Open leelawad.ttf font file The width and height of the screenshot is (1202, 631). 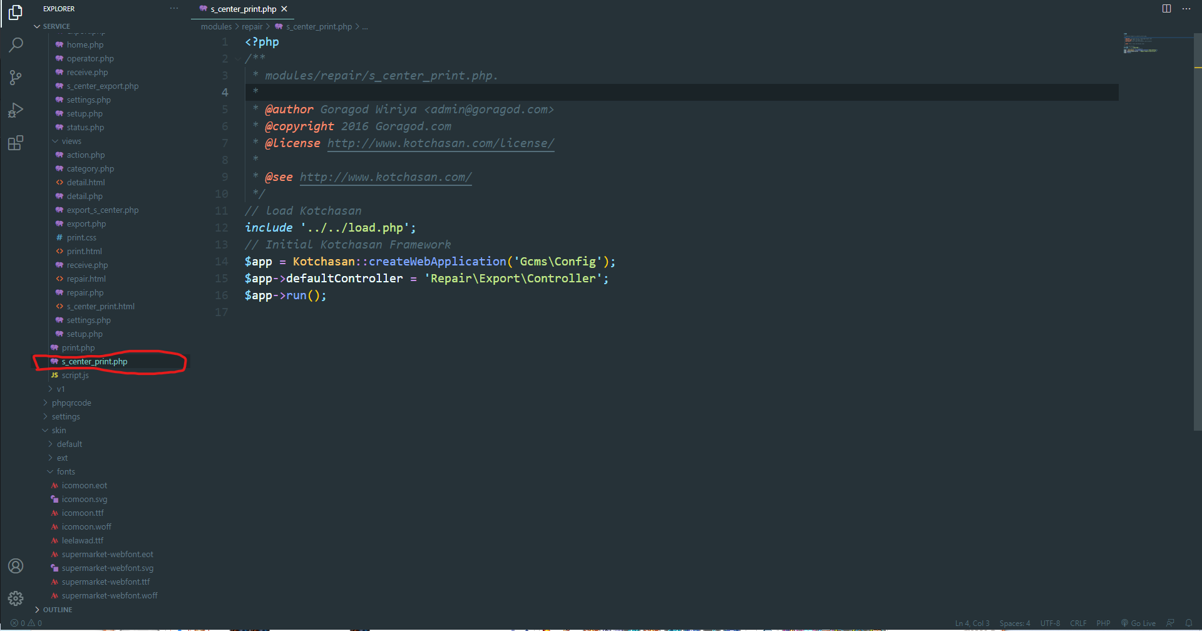[83, 541]
